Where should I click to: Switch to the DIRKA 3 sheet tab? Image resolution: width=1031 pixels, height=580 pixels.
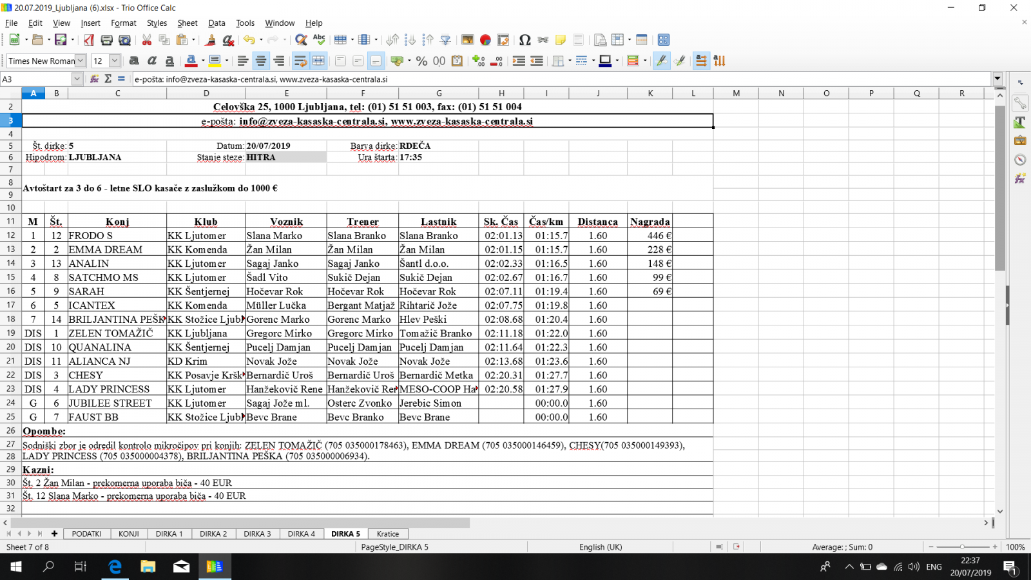257,534
